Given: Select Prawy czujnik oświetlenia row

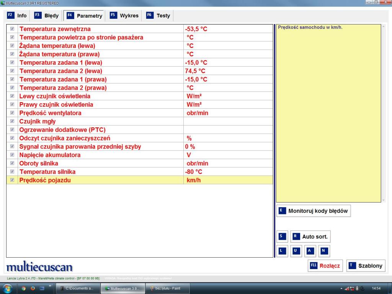Looking at the screenshot, I should click(x=139, y=105).
